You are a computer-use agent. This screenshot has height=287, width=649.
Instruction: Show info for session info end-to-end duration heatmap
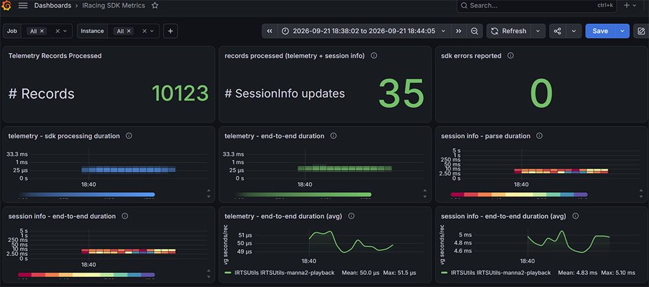pos(125,216)
